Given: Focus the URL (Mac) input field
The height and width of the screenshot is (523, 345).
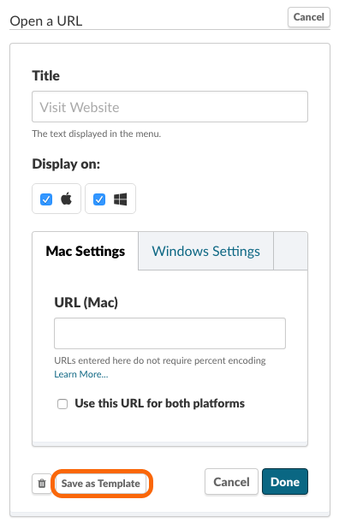Looking at the screenshot, I should 170,333.
